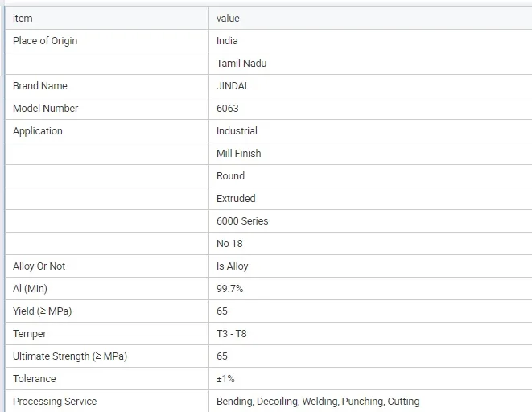532x412 pixels.
Task: Click the '±1%' tolerance value
Action: coord(225,378)
